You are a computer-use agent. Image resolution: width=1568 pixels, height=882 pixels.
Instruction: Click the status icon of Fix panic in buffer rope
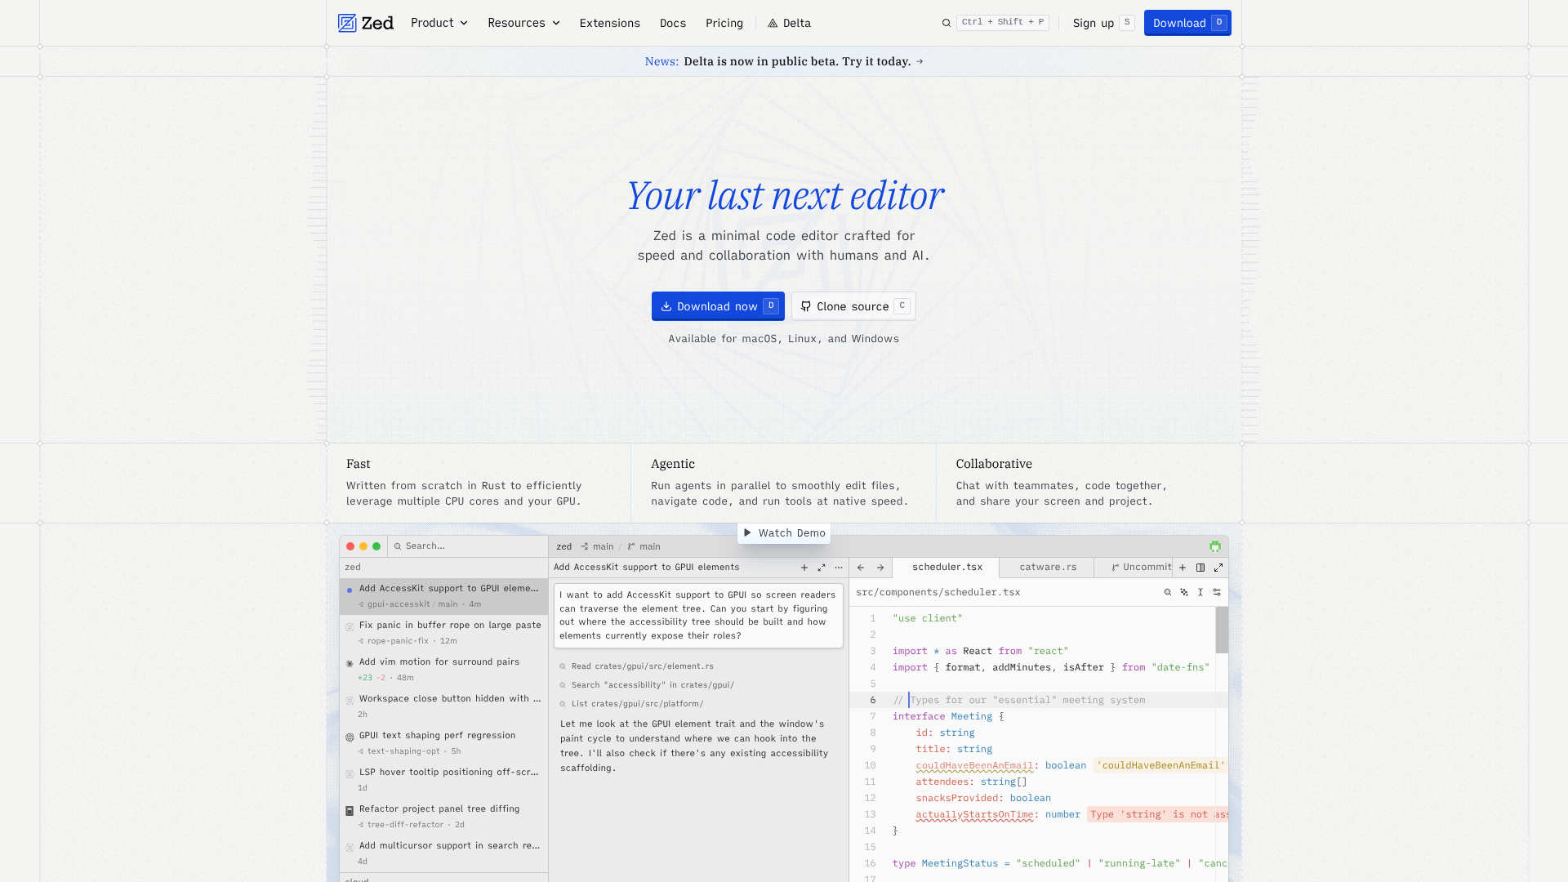pos(350,627)
